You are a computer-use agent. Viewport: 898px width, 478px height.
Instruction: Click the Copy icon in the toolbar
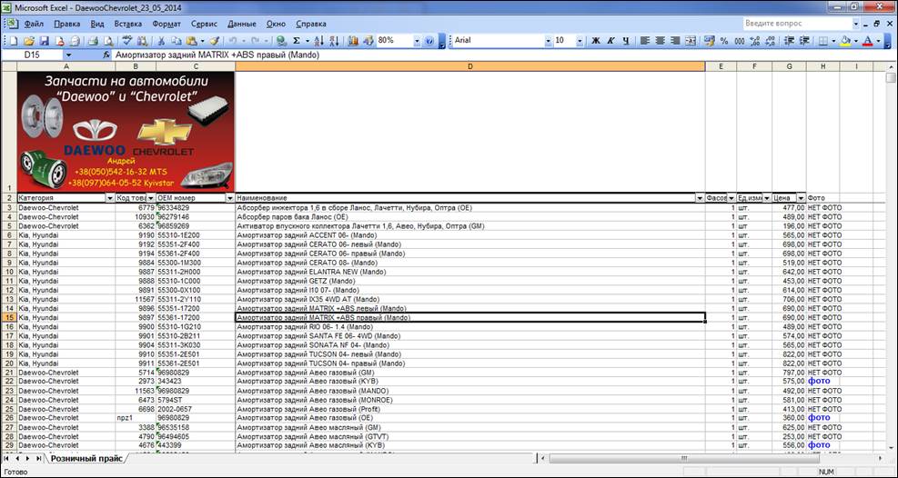[177, 41]
